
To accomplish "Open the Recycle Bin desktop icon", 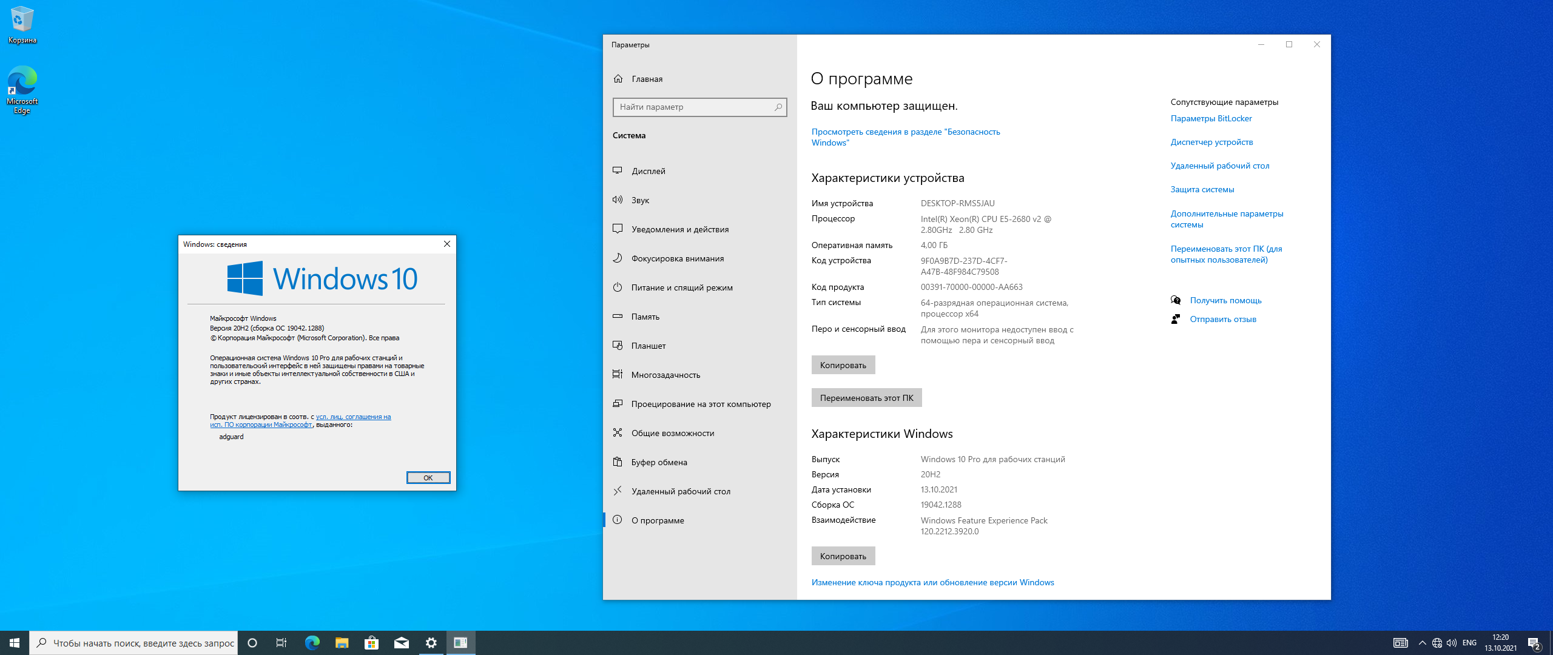I will [22, 25].
